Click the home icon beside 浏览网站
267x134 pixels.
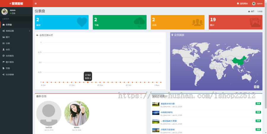coord(238,3)
